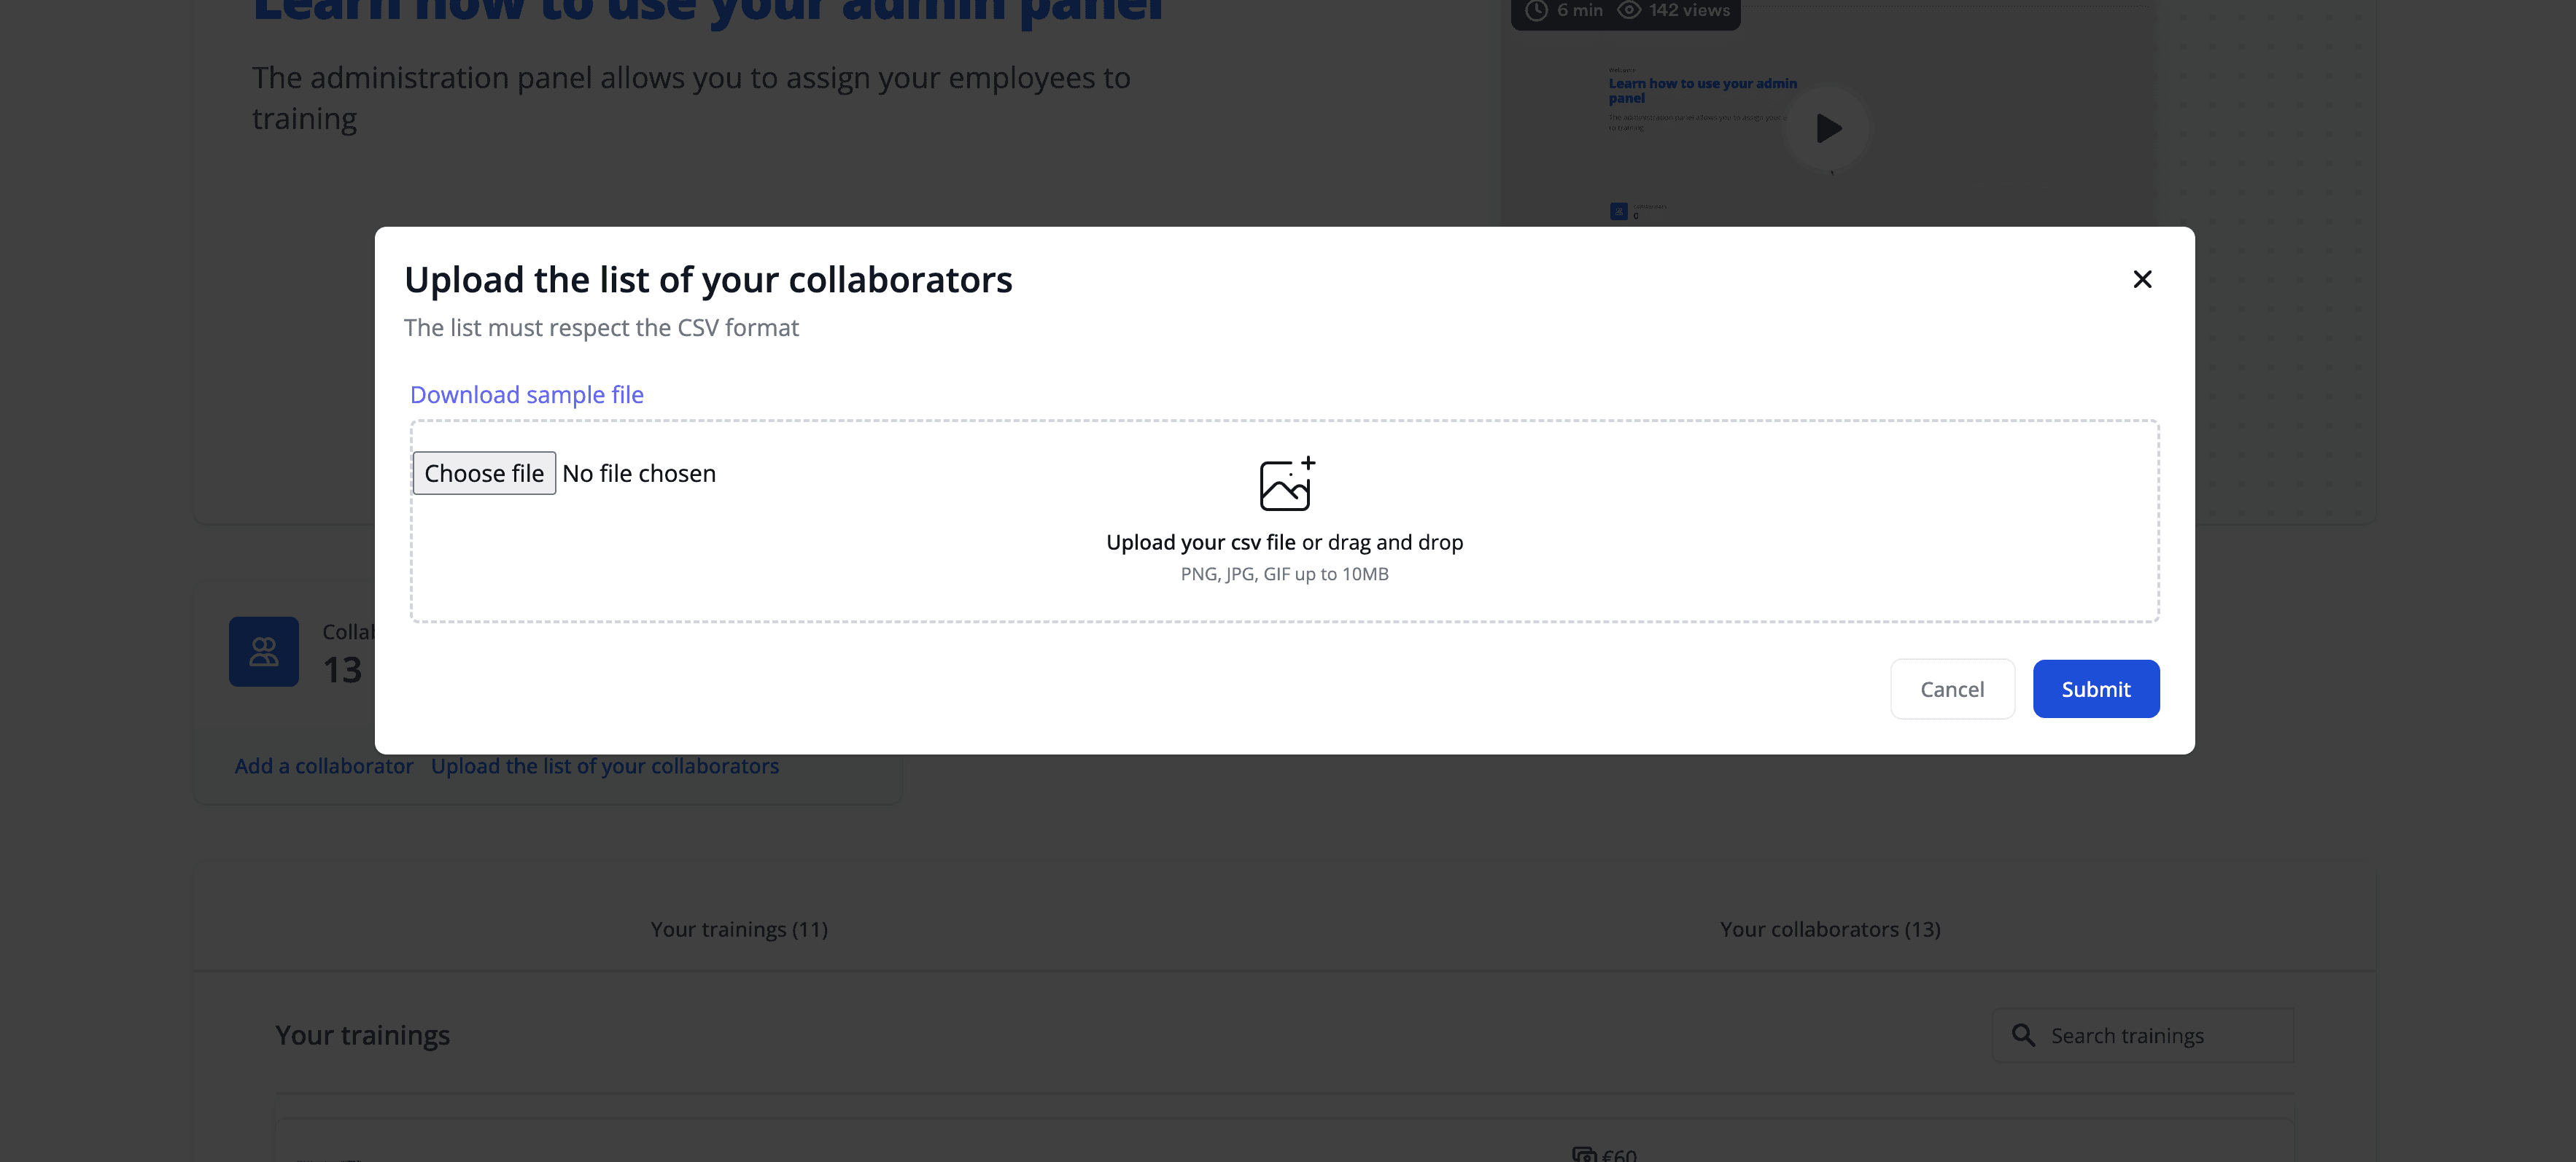Image resolution: width=2576 pixels, height=1162 pixels.
Task: Submit the collaborators list
Action: pos(2095,688)
